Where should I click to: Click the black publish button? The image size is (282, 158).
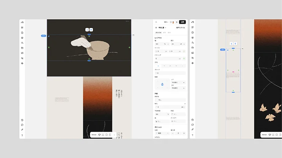[x=183, y=22]
